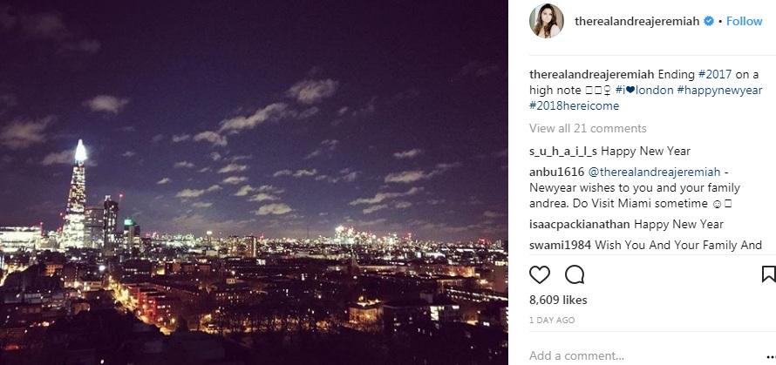The width and height of the screenshot is (776, 365).
Task: Click the London night skyline photo
Action: coord(254,182)
